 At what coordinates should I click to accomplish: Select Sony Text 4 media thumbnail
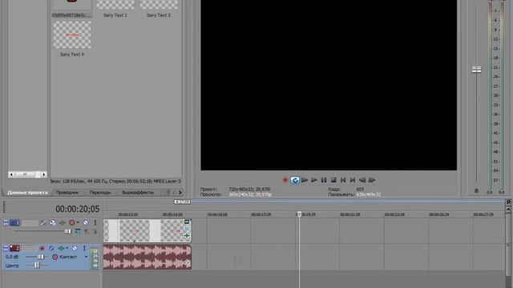tap(72, 35)
